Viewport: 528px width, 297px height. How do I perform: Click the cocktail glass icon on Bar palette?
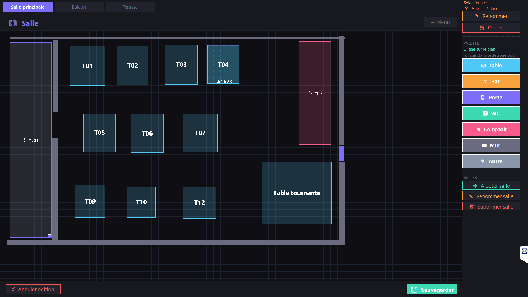(485, 82)
